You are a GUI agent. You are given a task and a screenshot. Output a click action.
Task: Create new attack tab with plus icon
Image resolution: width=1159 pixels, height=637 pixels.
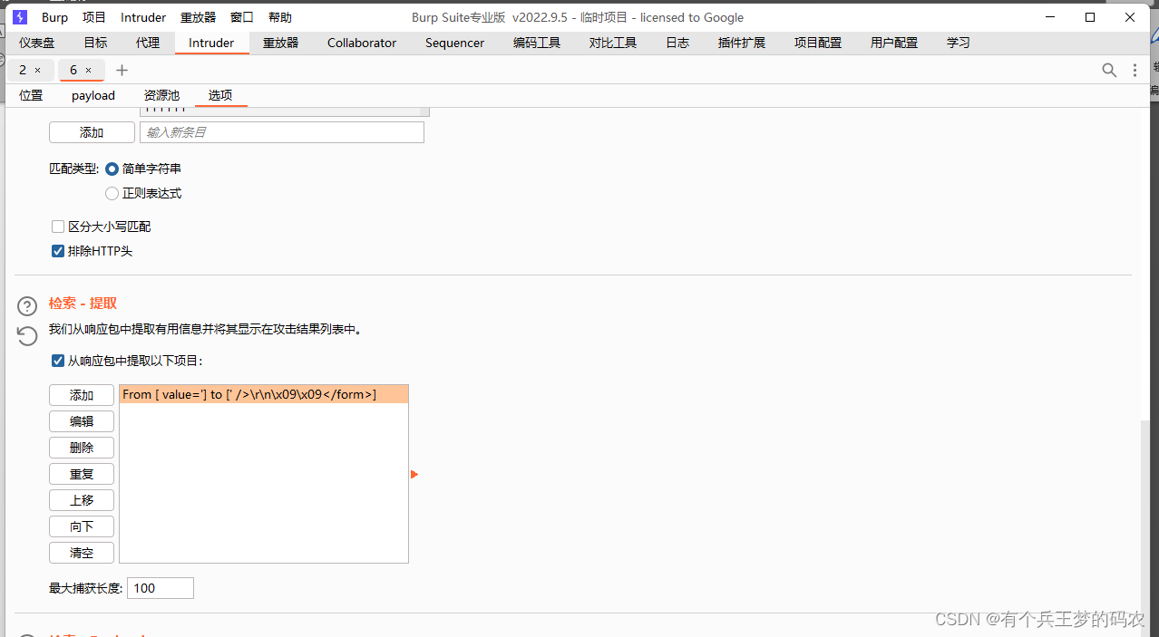tap(122, 70)
